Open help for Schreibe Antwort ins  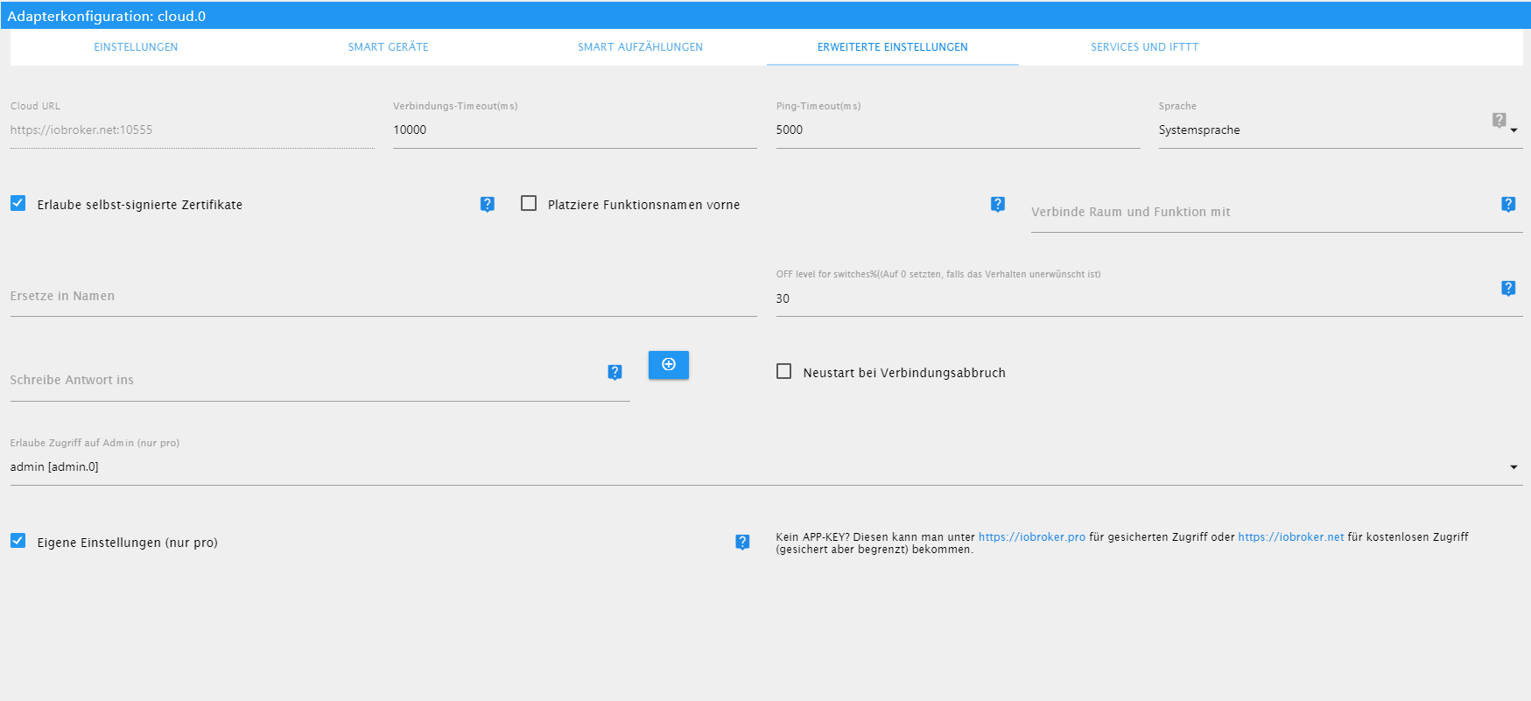click(615, 372)
